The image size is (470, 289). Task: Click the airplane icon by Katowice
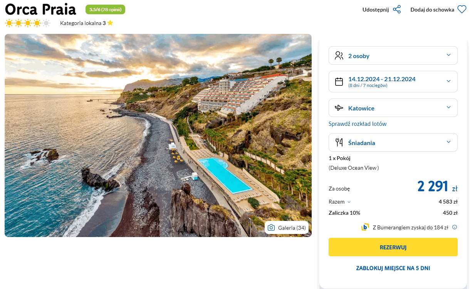click(x=339, y=108)
